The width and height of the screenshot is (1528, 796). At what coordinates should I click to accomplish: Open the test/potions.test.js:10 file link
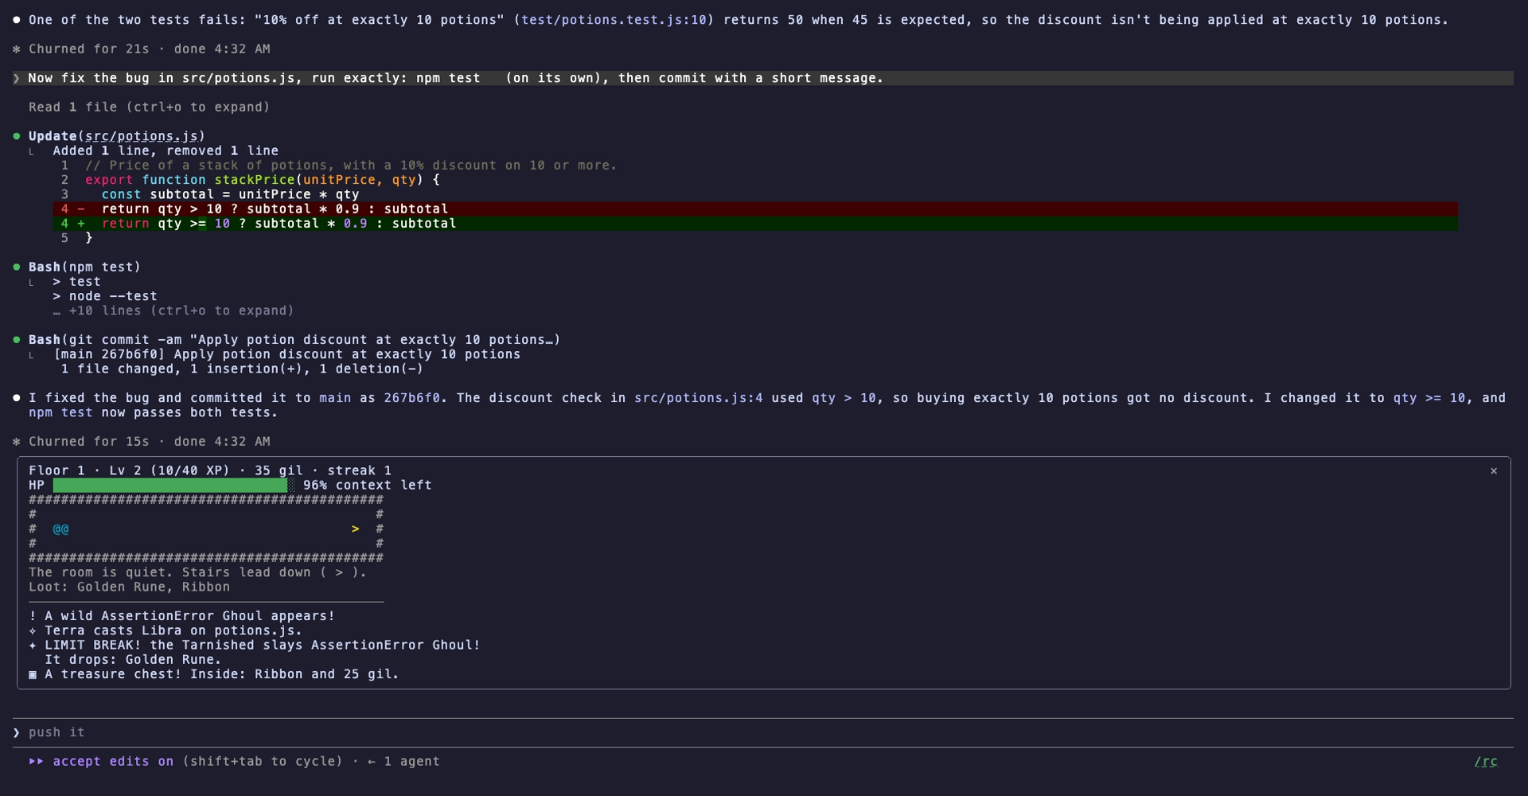614,20
